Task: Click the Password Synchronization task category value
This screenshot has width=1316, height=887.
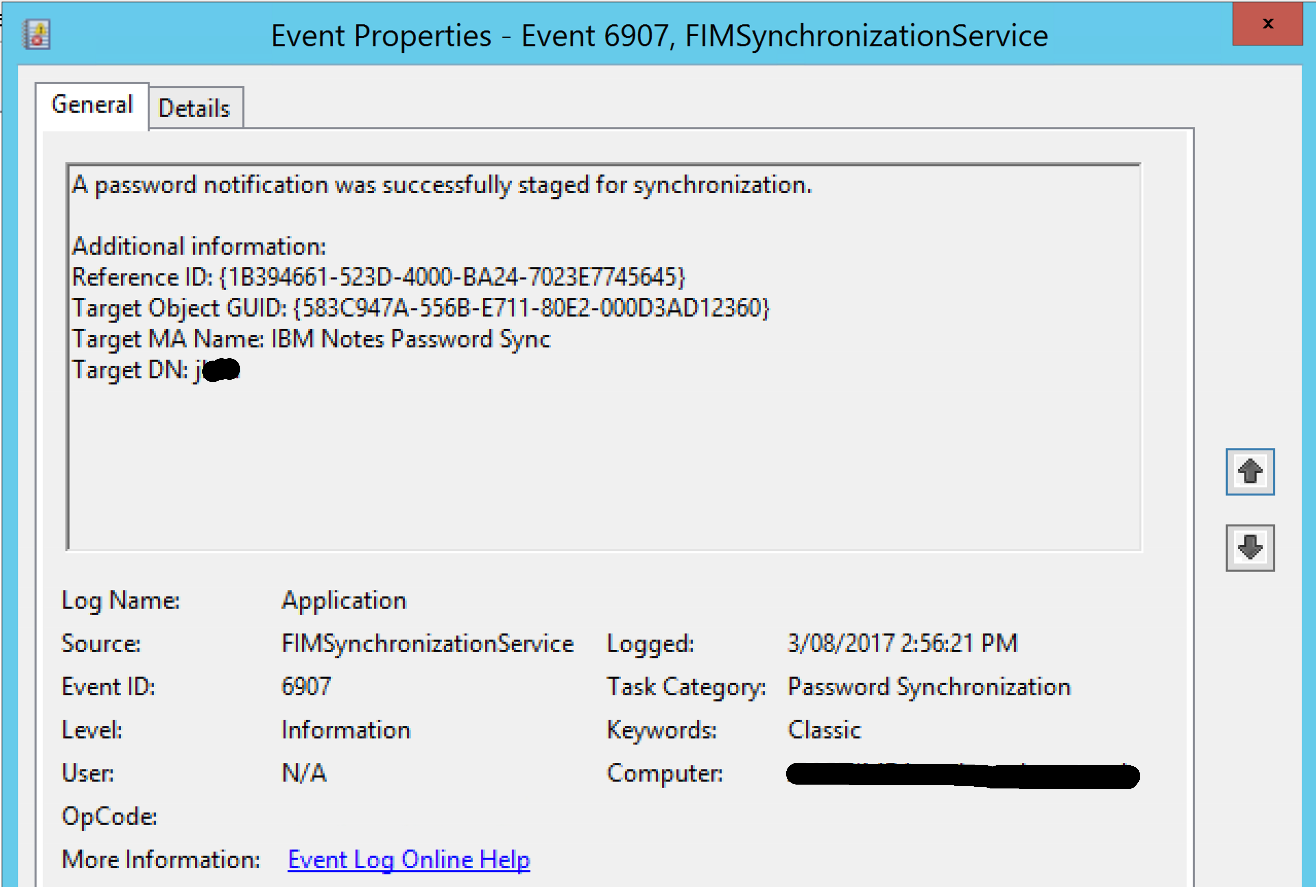Action: point(929,687)
